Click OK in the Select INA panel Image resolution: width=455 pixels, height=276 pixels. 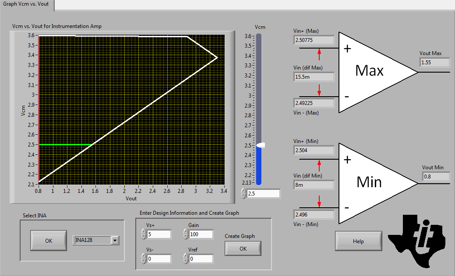point(49,241)
